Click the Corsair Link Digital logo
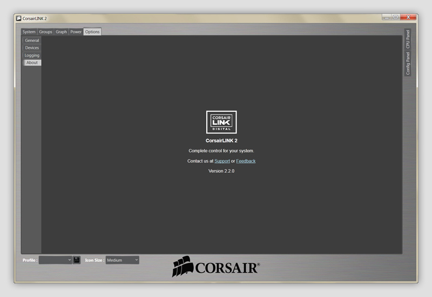 coord(221,122)
